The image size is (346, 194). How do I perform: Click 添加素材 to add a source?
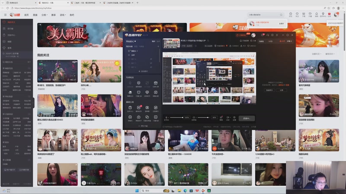(143, 71)
